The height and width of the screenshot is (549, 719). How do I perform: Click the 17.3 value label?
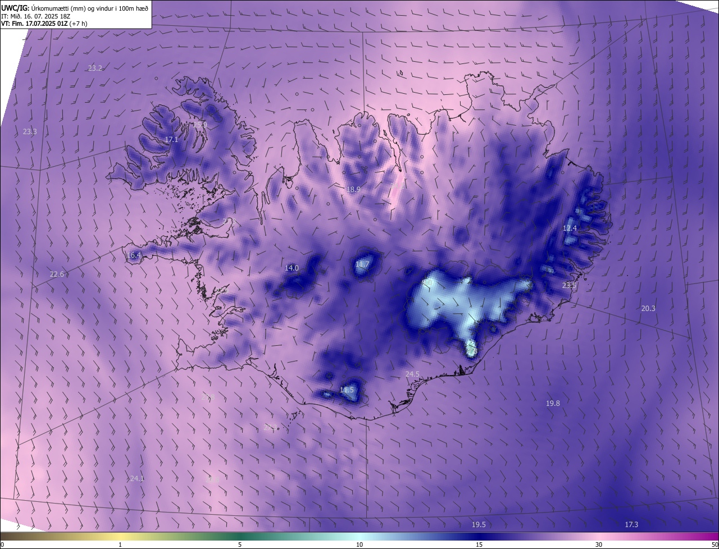pyautogui.click(x=631, y=524)
